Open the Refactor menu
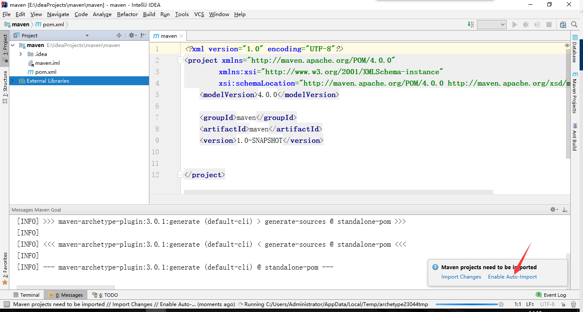583x312 pixels. 127,14
